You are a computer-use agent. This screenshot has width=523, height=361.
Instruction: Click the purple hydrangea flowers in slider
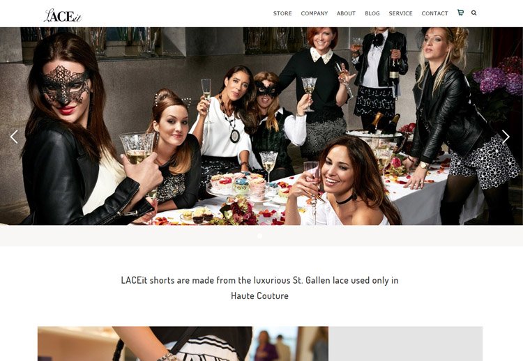tap(498, 77)
